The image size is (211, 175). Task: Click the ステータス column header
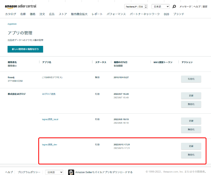(101, 62)
